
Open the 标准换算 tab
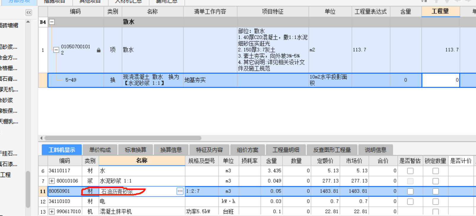pyautogui.click(x=135, y=150)
